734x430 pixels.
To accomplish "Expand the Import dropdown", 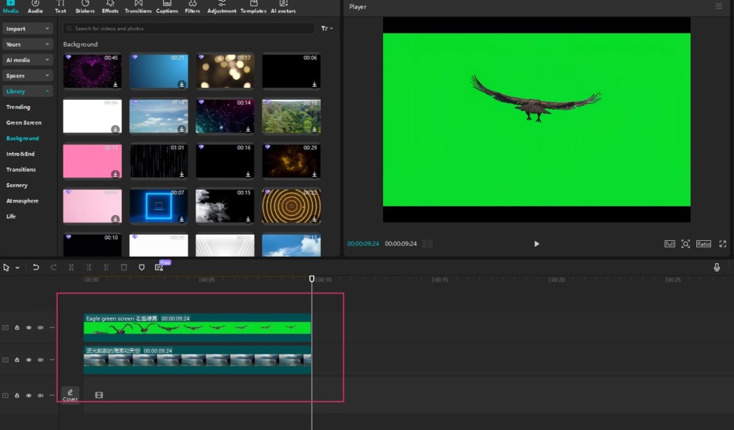I will [x=28, y=29].
